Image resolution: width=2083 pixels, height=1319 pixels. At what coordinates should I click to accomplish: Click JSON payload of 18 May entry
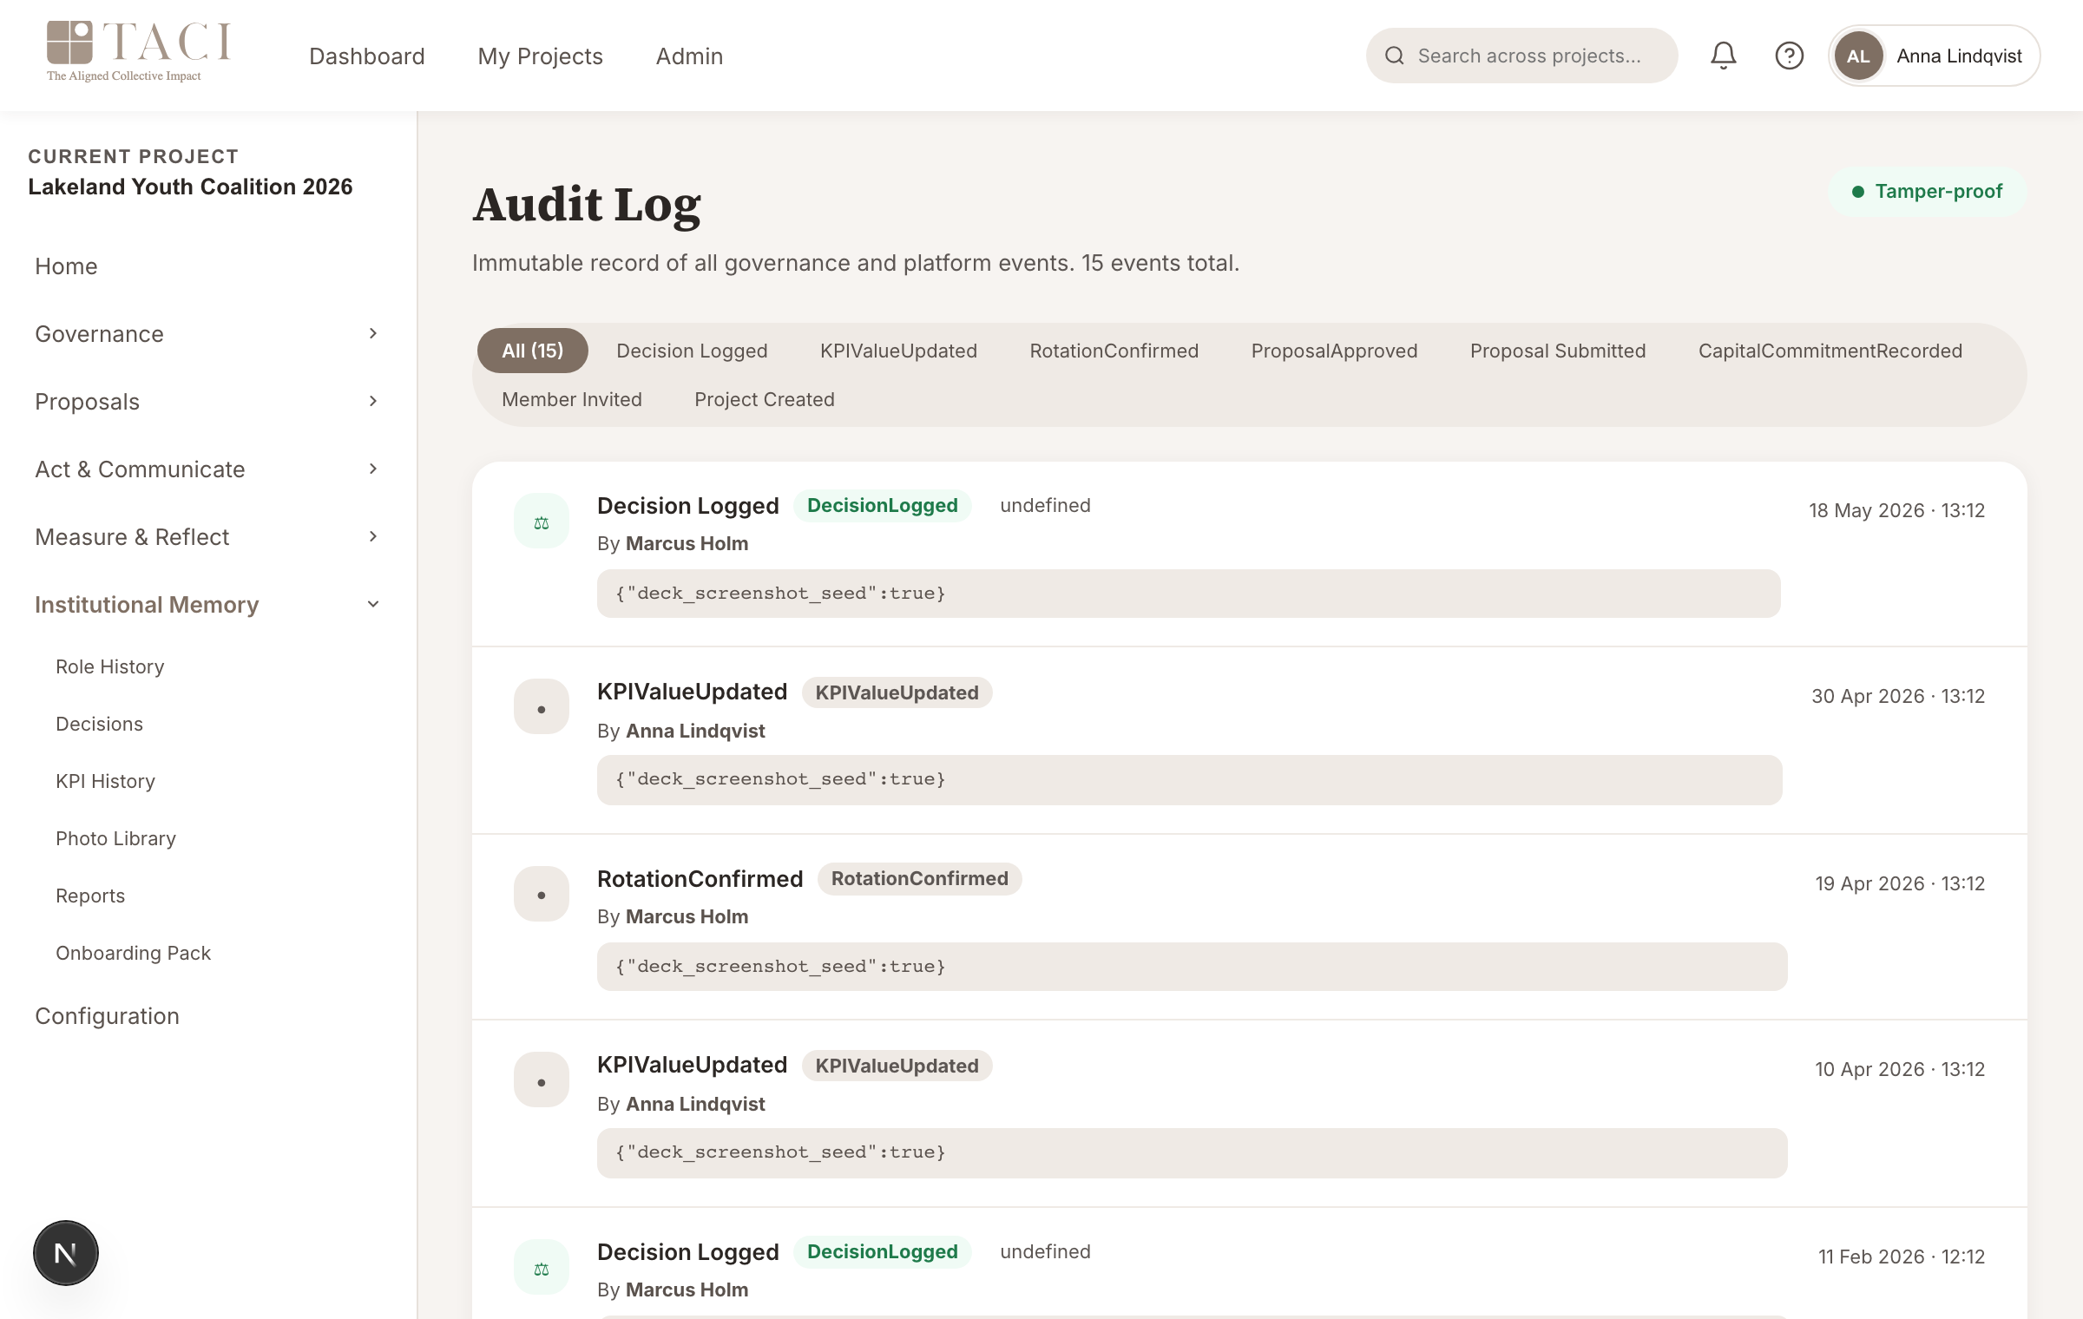point(1188,594)
